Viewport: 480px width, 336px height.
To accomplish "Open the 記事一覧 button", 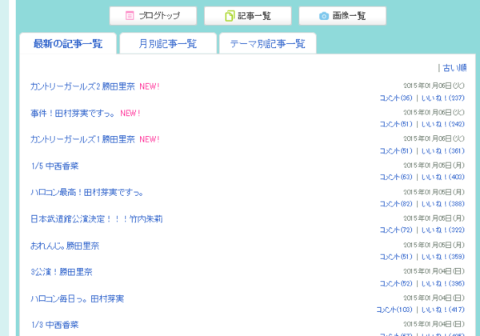I will point(248,16).
